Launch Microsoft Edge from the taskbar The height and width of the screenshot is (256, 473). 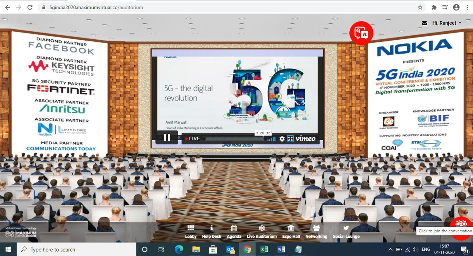tap(179, 249)
